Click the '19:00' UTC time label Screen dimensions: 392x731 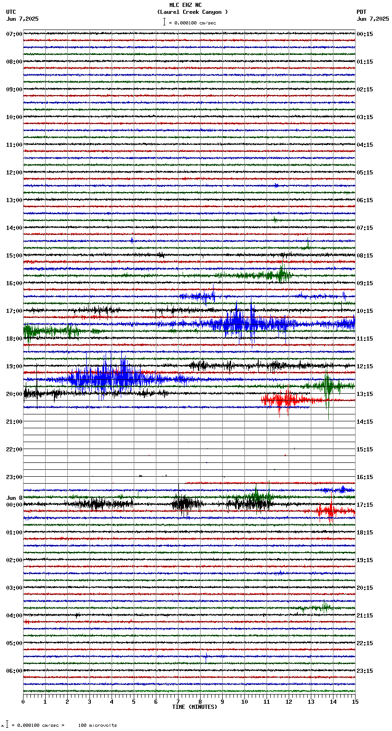click(14, 366)
